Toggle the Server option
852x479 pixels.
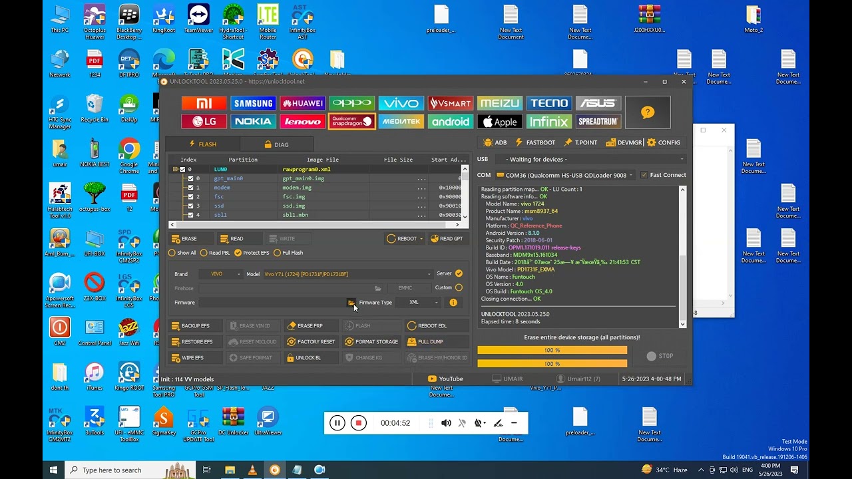point(459,273)
